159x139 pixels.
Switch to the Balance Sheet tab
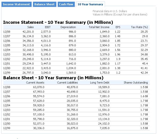44,4
